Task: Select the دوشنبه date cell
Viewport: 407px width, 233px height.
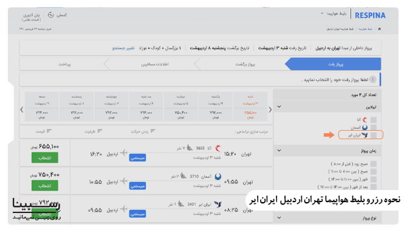Action: click(180, 107)
